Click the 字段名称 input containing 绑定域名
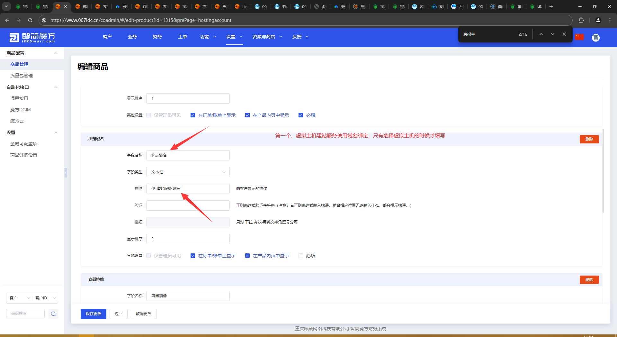This screenshot has width=617, height=337. pos(188,155)
